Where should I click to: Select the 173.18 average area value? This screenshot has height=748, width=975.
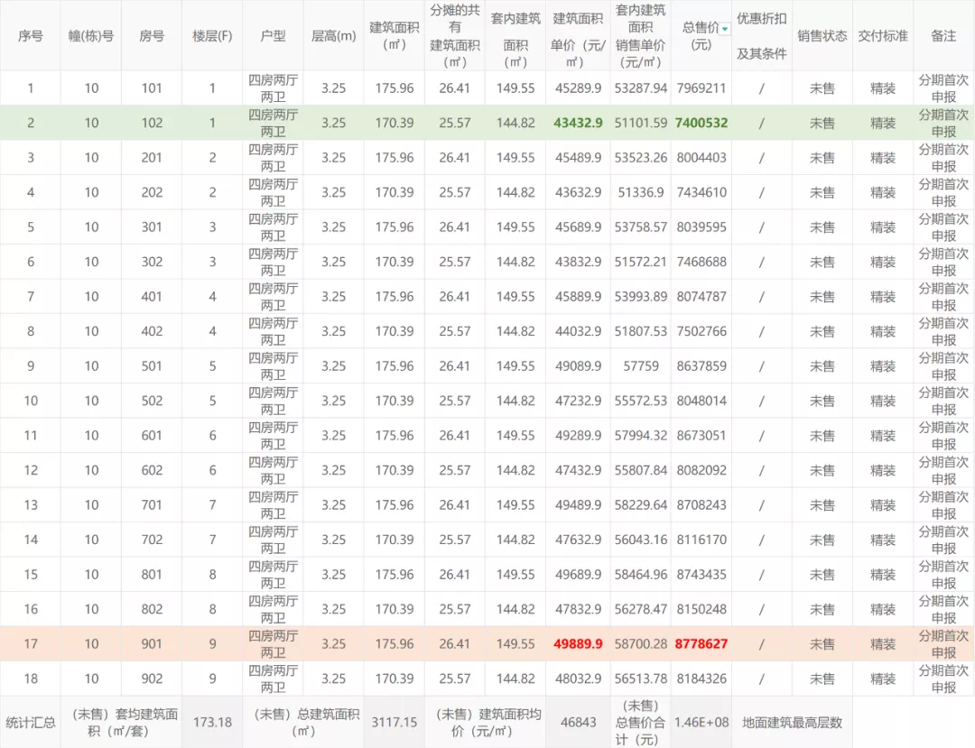212,722
